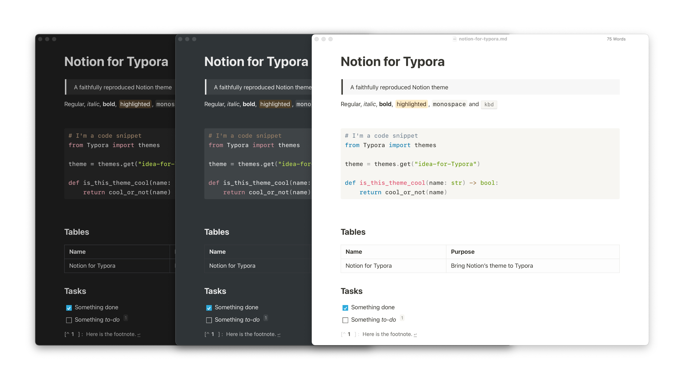The width and height of the screenshot is (684, 385).
Task: Close the black-themed leftmost window
Action: [x=40, y=39]
